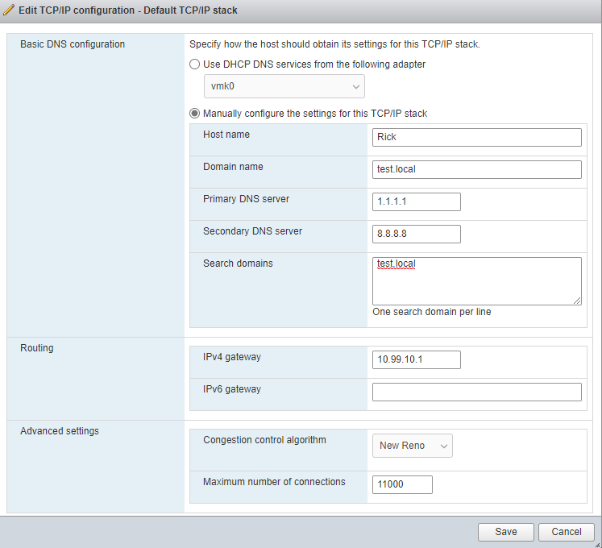
Task: Click the IPv4 gateway field
Action: pos(417,359)
